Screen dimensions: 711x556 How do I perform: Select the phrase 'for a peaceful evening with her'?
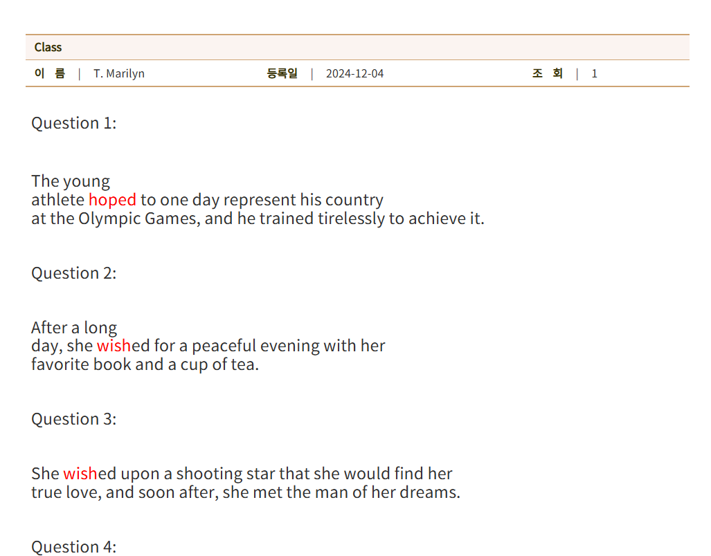tap(270, 346)
